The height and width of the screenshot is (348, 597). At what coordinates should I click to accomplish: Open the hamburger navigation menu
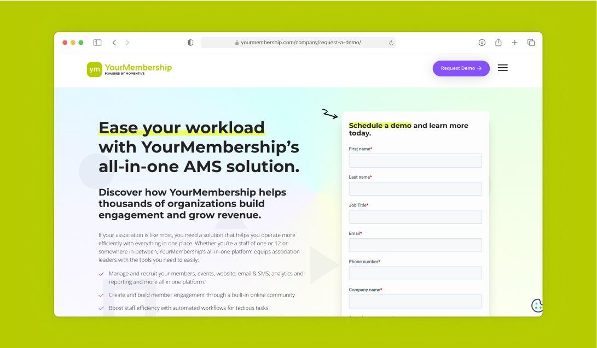[x=502, y=68]
